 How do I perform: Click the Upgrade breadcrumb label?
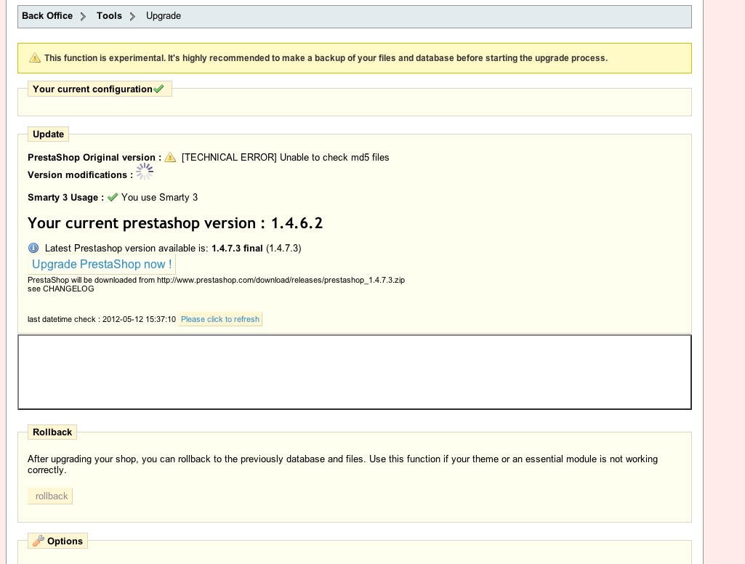[164, 16]
